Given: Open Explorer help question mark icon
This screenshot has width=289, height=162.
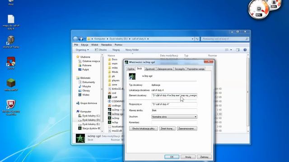Looking at the screenshot, I should [x=245, y=50].
